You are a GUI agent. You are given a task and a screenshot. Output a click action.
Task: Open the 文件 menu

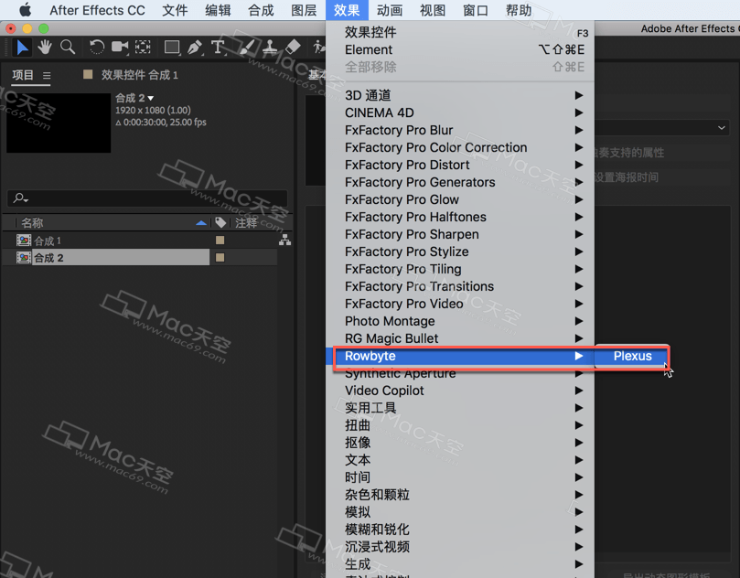(x=175, y=10)
